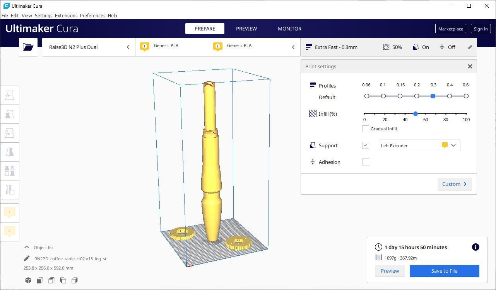This screenshot has height=290, width=496.
Task: Select RN2PD_coffee_table_ct02 v15_leg_stl in object list
Action: pyautogui.click(x=71, y=259)
